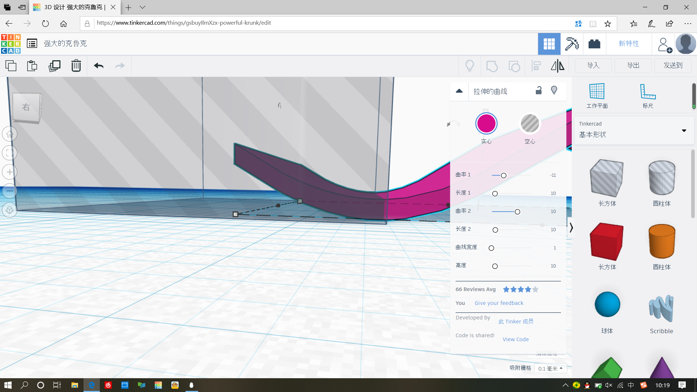
Task: Open the designs list menu icon
Action: click(32, 44)
